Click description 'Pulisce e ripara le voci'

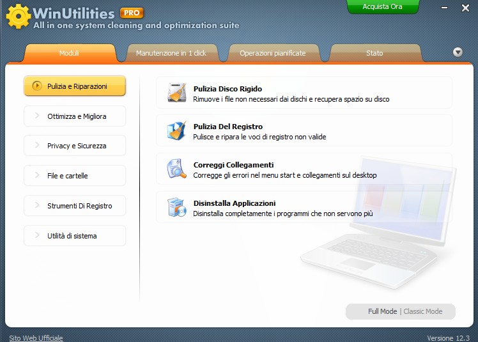coord(259,137)
